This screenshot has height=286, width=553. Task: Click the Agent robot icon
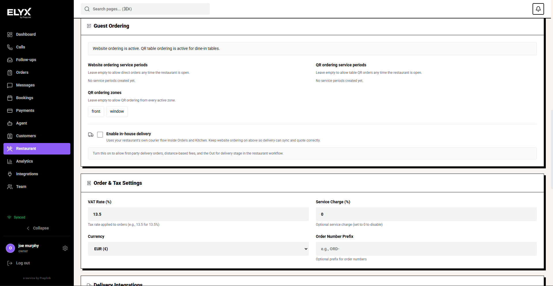point(10,123)
